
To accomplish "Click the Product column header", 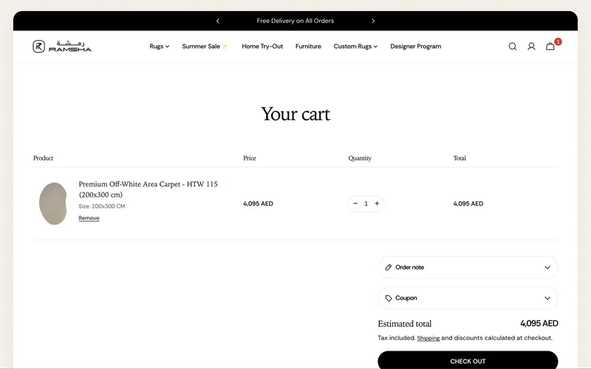I will 43,158.
